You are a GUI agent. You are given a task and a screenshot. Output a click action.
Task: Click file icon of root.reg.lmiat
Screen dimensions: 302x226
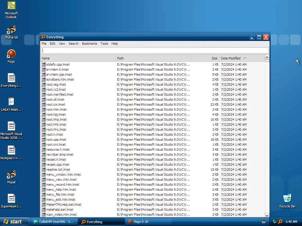[x=44, y=84]
